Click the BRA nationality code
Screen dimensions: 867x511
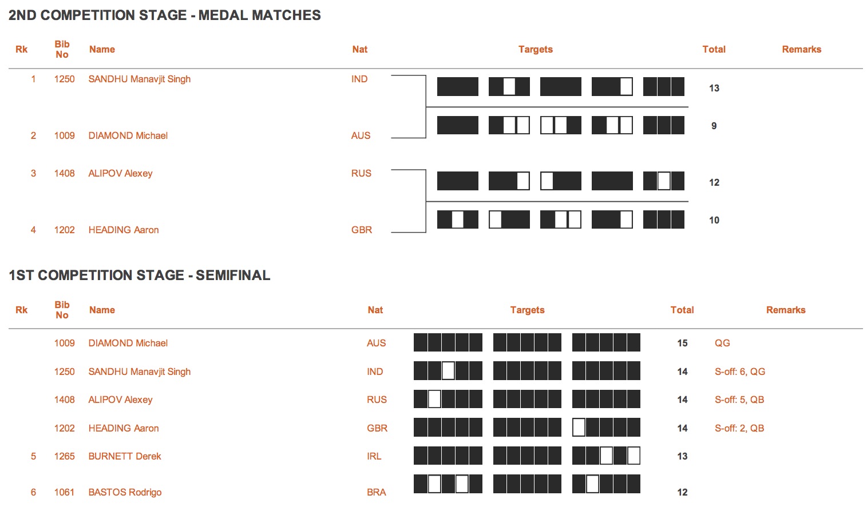point(377,492)
